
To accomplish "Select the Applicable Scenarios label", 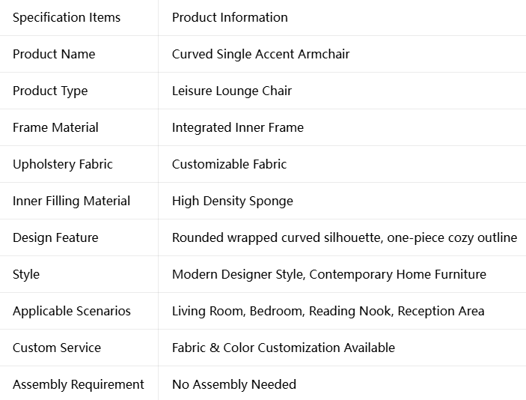I will point(72,311).
